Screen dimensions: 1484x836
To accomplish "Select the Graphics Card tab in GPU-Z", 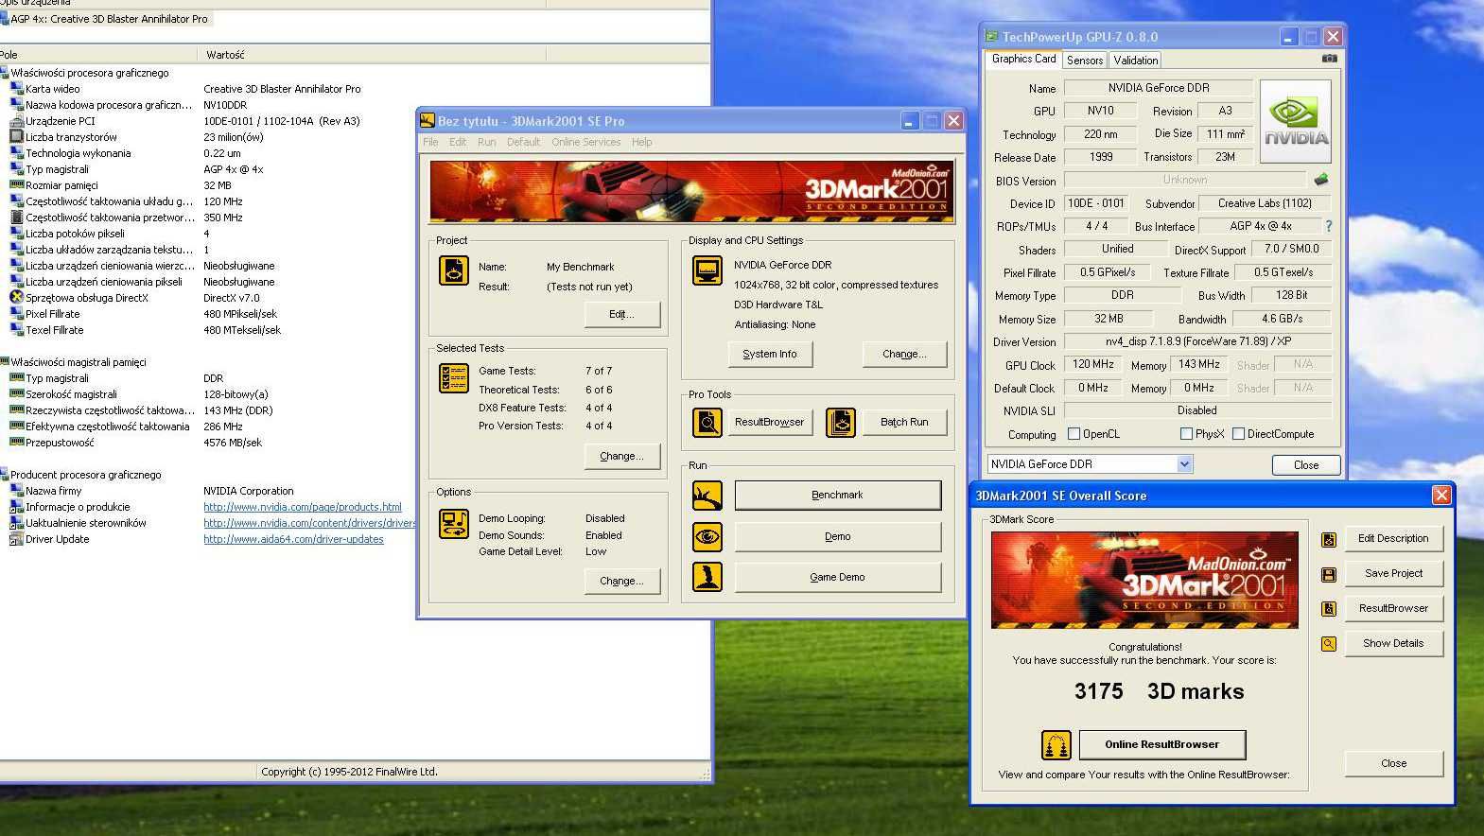I will 1023,59.
